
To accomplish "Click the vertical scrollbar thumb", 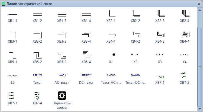I will 200,67.
